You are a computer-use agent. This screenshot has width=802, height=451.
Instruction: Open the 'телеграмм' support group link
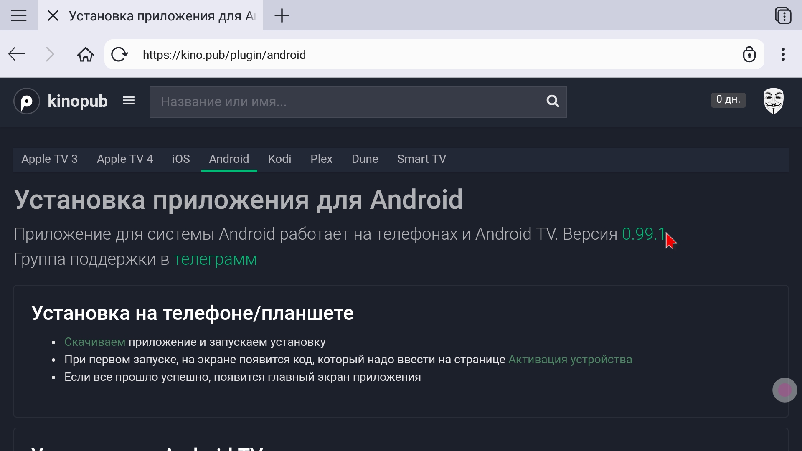pyautogui.click(x=215, y=259)
